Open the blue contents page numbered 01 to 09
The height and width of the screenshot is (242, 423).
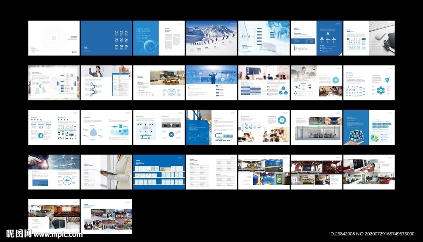pyautogui.click(x=107, y=38)
